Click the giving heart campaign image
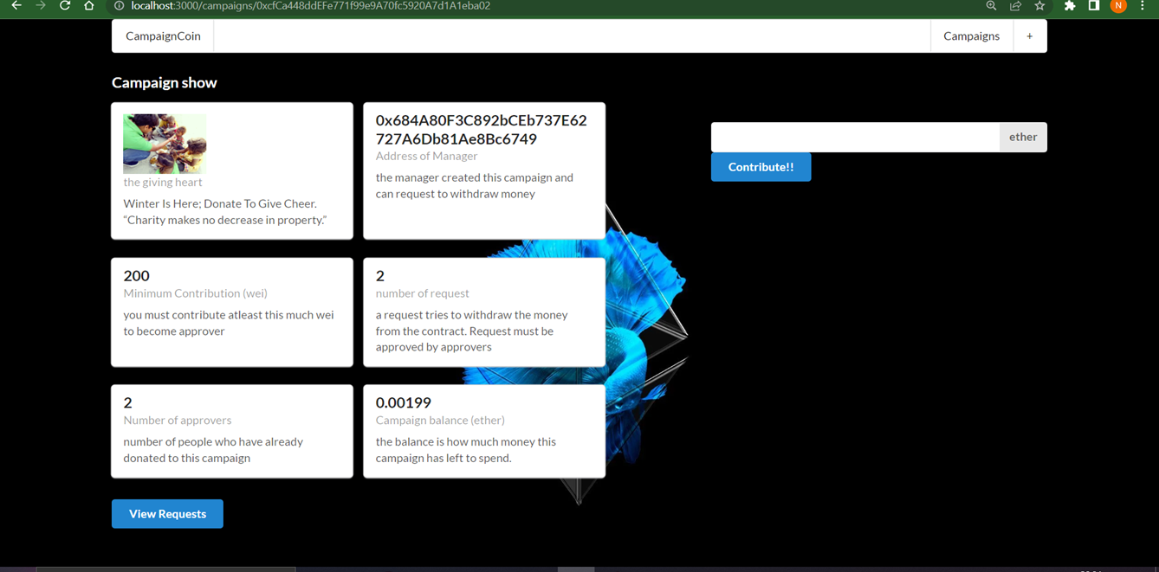Screen dimensions: 1159x572 coord(164,144)
